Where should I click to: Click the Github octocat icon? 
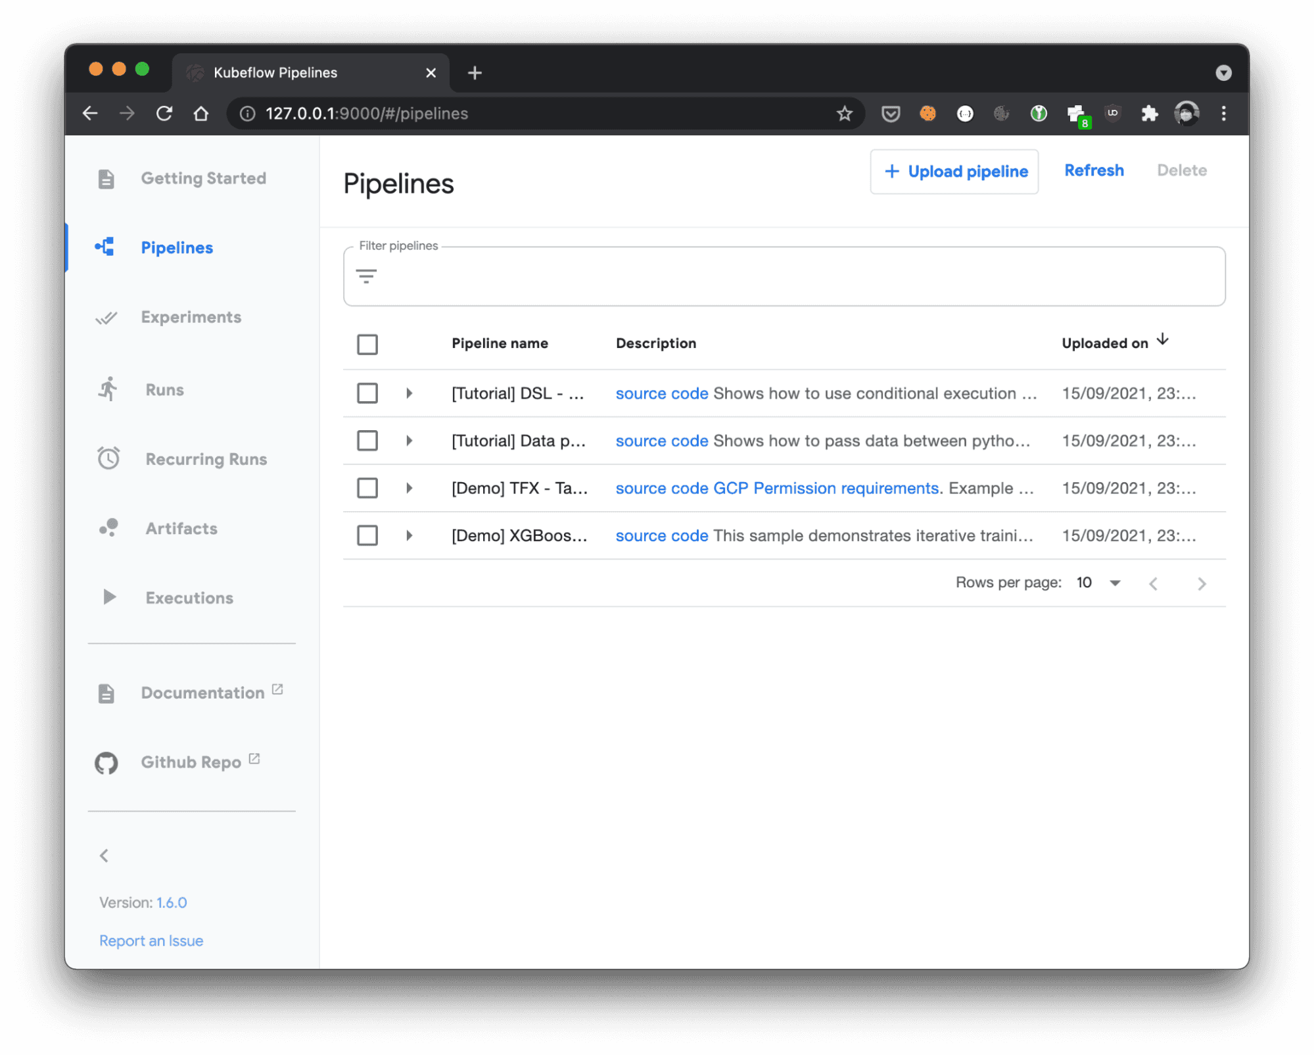coord(106,763)
